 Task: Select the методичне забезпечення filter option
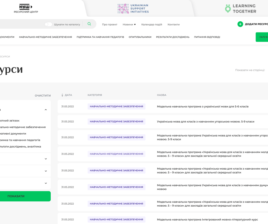23,127
